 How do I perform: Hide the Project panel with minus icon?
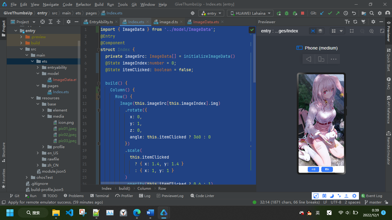pos(77,22)
